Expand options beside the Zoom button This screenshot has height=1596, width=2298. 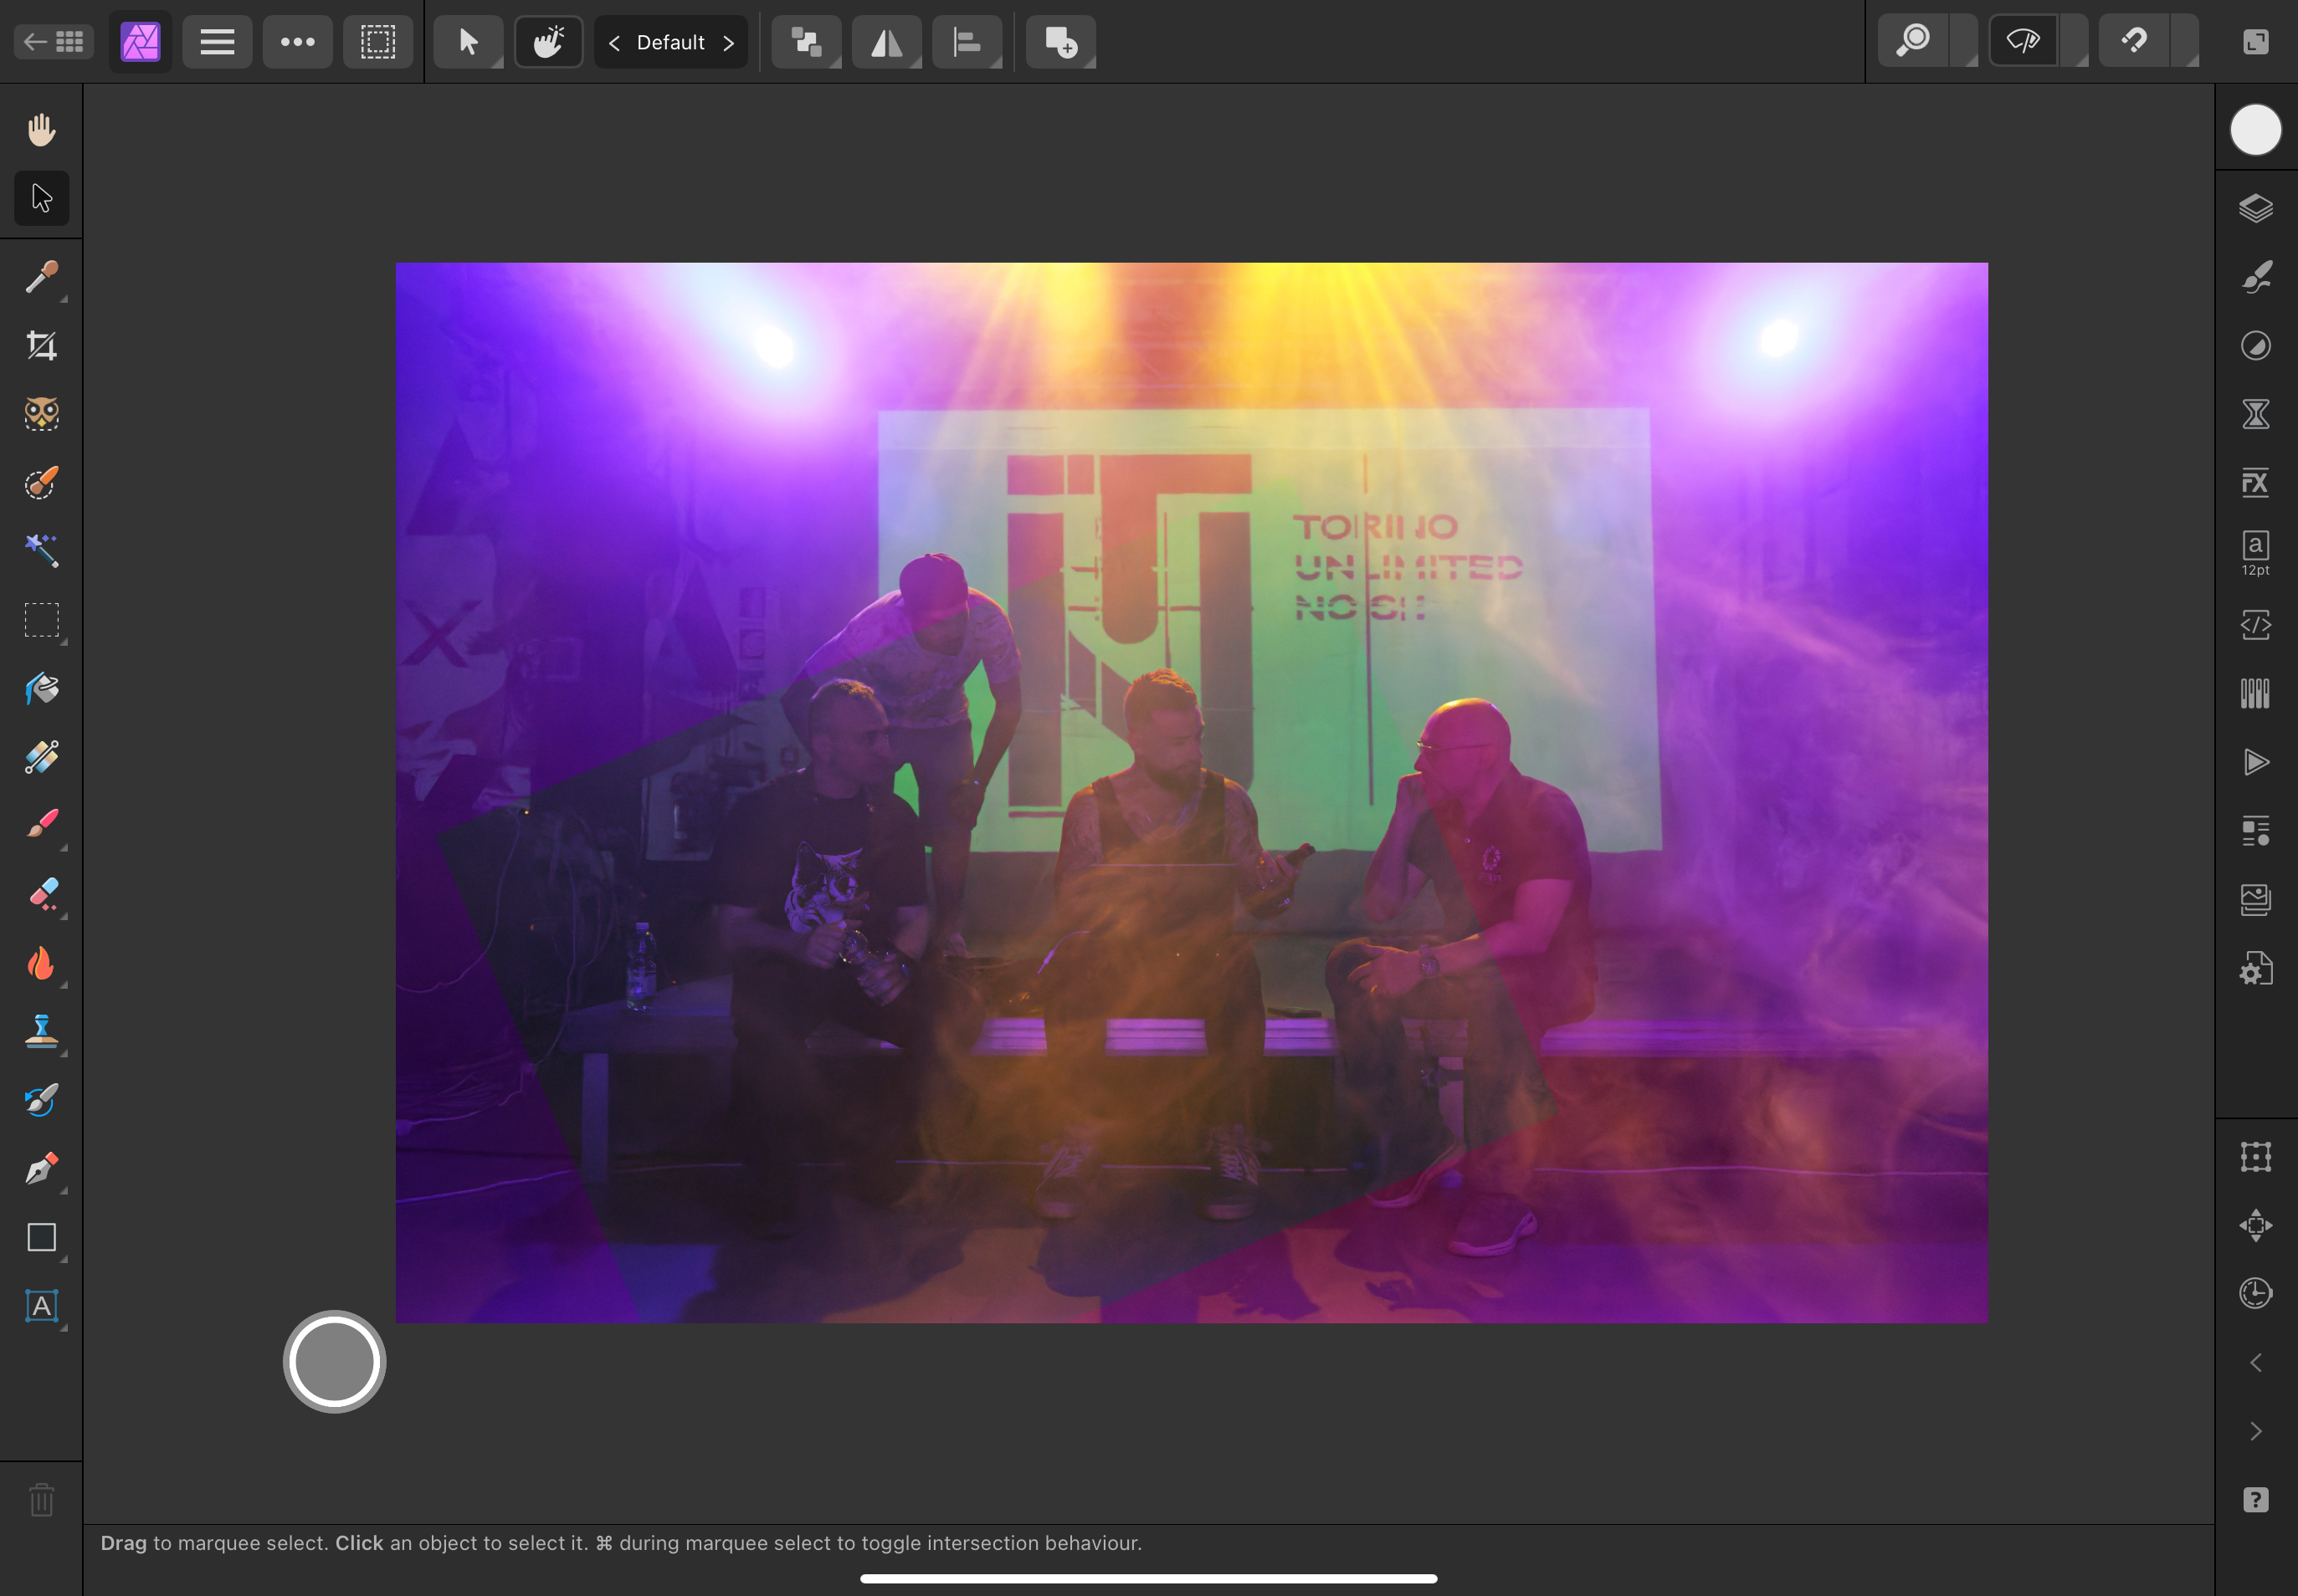(x=1965, y=42)
